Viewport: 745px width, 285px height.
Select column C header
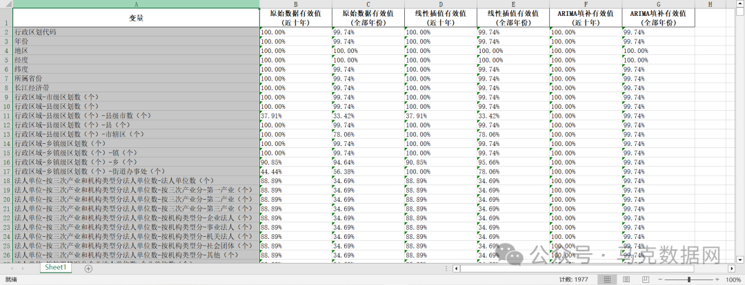click(x=368, y=4)
